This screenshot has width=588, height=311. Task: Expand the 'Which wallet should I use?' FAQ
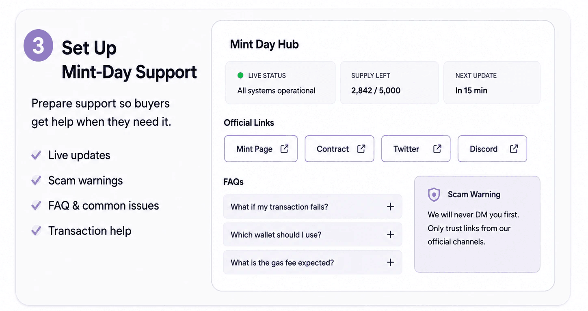[x=313, y=235]
